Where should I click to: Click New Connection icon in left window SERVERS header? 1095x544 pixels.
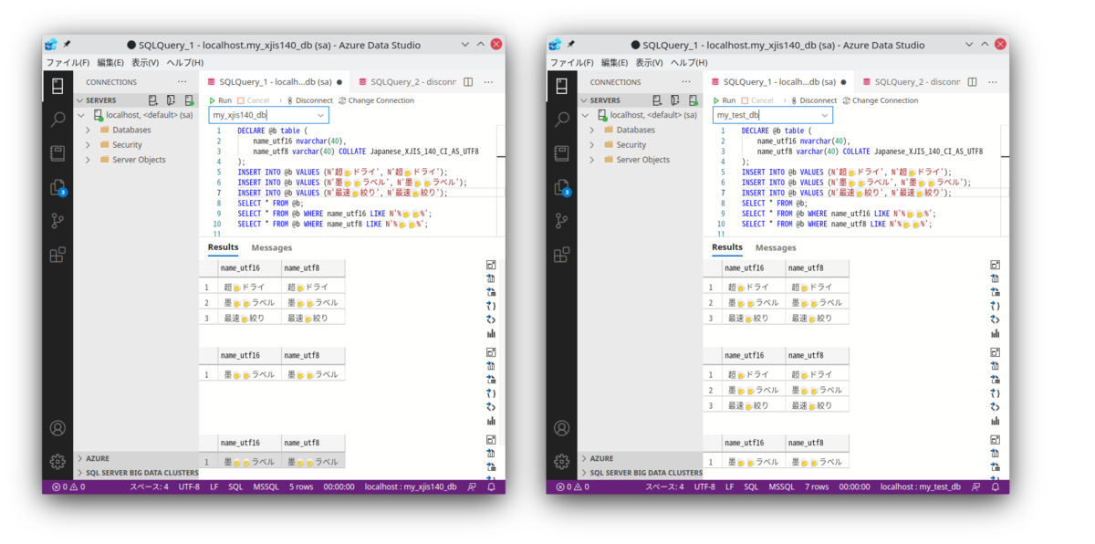coord(153,100)
